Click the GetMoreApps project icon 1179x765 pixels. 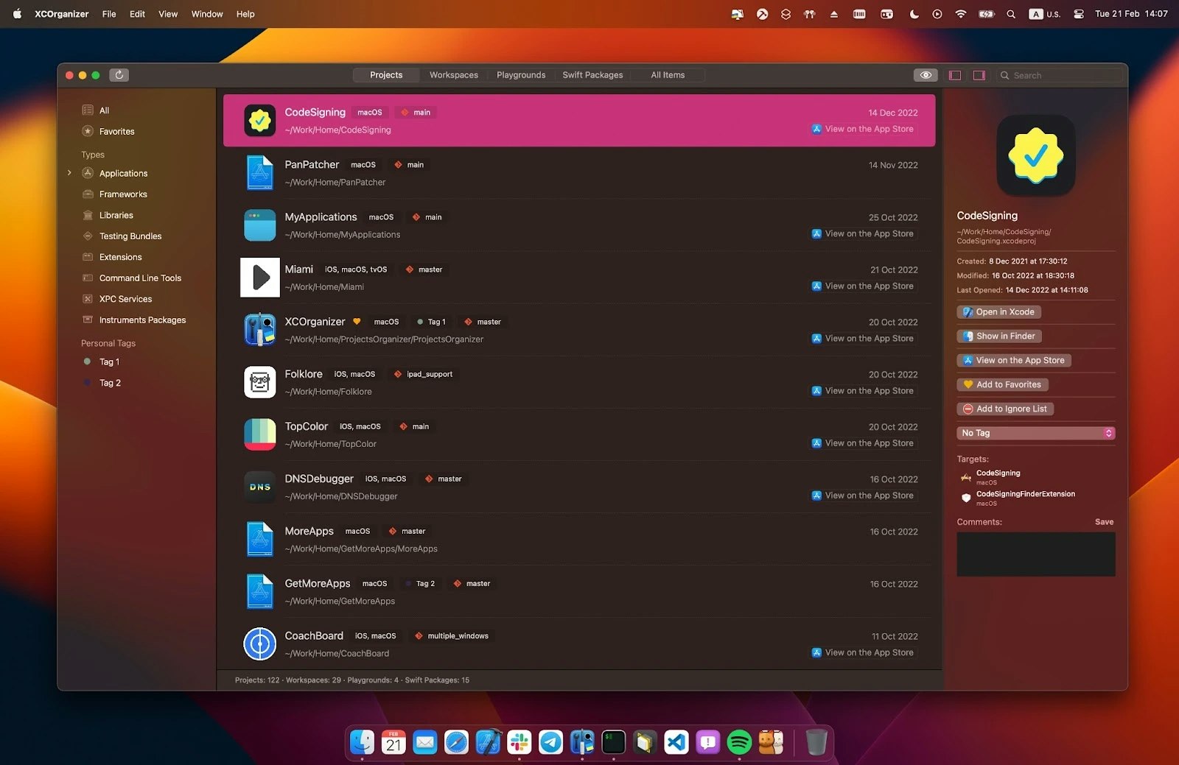260,591
